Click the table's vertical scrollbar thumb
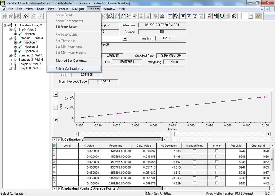 [272, 159]
